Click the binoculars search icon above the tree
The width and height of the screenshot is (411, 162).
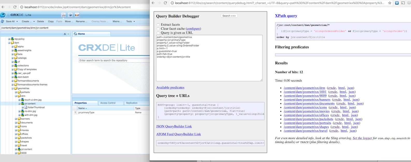pyautogui.click(x=65, y=34)
